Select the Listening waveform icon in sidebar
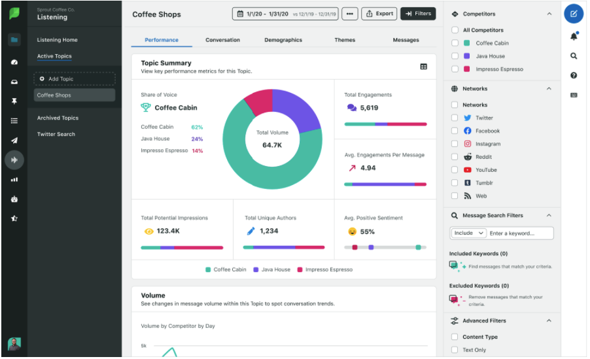 [14, 160]
